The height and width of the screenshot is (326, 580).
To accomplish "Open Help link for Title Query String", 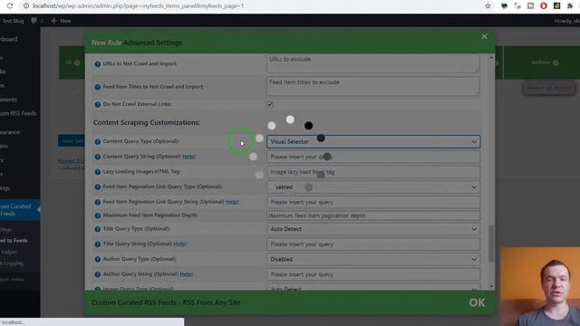I will pos(179,244).
